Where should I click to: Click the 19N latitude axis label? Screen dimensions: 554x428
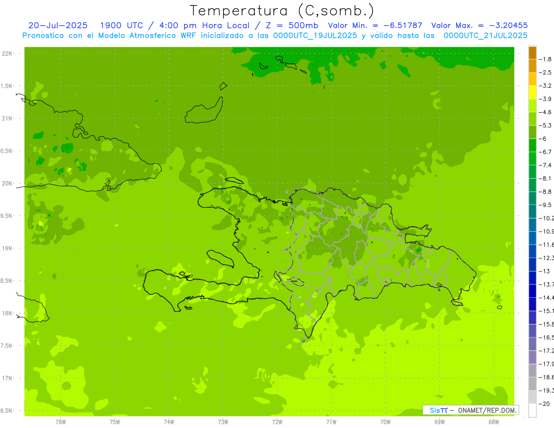pos(7,248)
